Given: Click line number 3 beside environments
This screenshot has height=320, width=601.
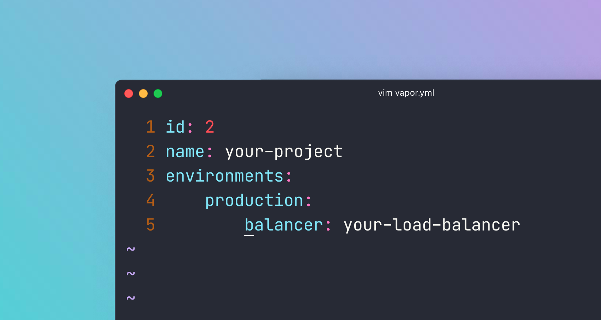Looking at the screenshot, I should pyautogui.click(x=150, y=176).
